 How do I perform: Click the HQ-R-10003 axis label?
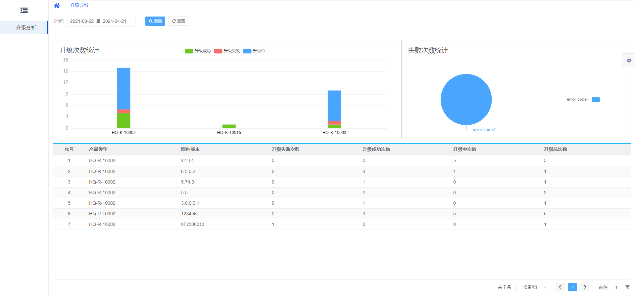click(x=334, y=133)
